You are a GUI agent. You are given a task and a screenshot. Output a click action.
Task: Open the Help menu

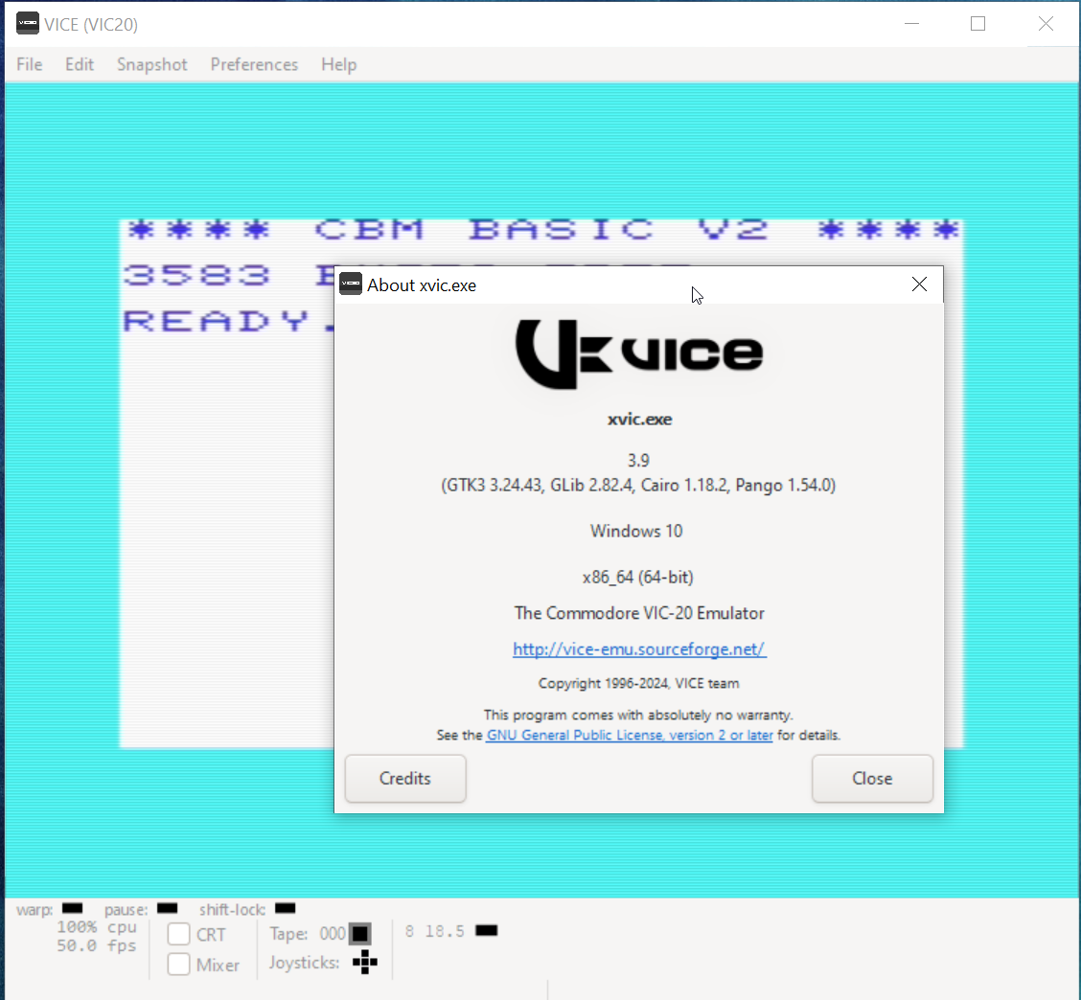(339, 64)
